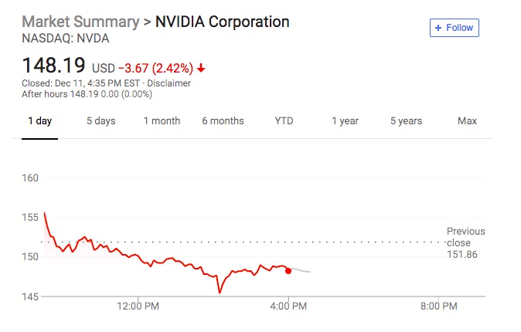Show the 1 month chart

click(162, 121)
